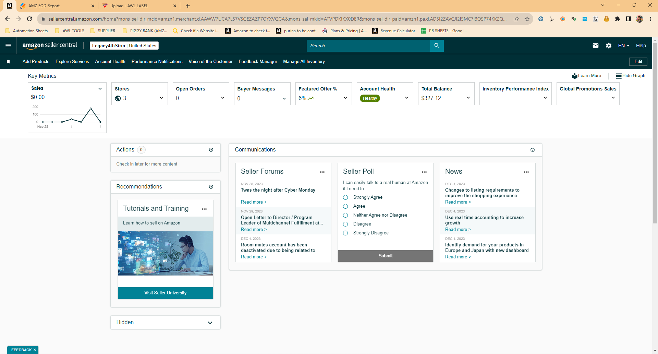Expand Inventory Performance Index dropdown
Viewport: 658px width, 354px height.
click(x=545, y=98)
